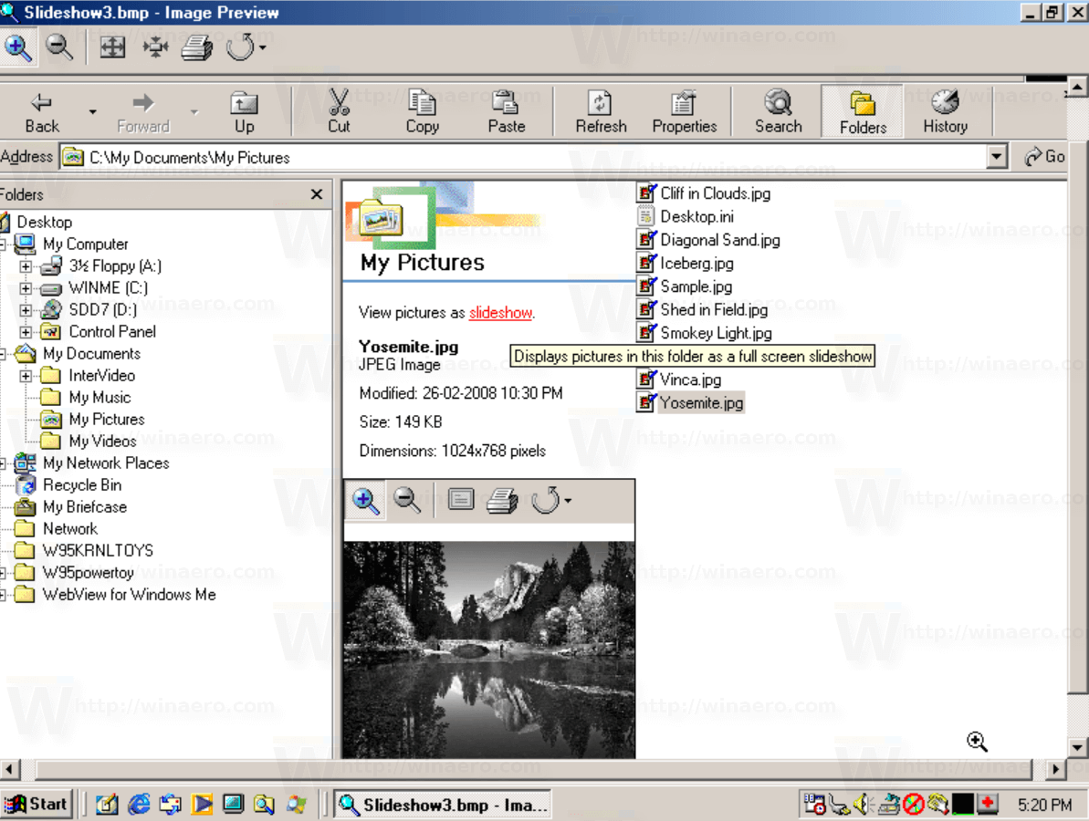Open the Start menu
1089x821 pixels.
click(x=37, y=804)
